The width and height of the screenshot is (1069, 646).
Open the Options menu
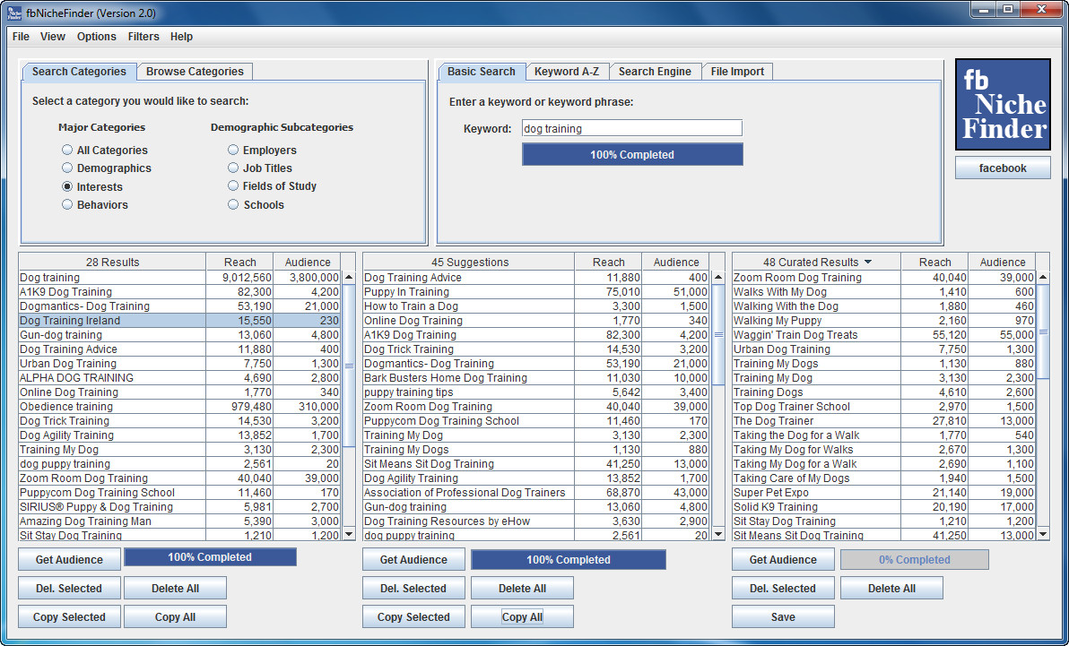click(x=96, y=37)
